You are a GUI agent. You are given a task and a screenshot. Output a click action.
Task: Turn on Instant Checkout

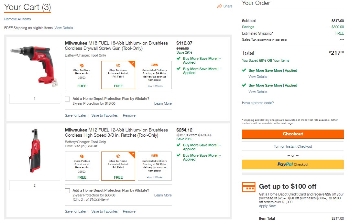(293, 146)
